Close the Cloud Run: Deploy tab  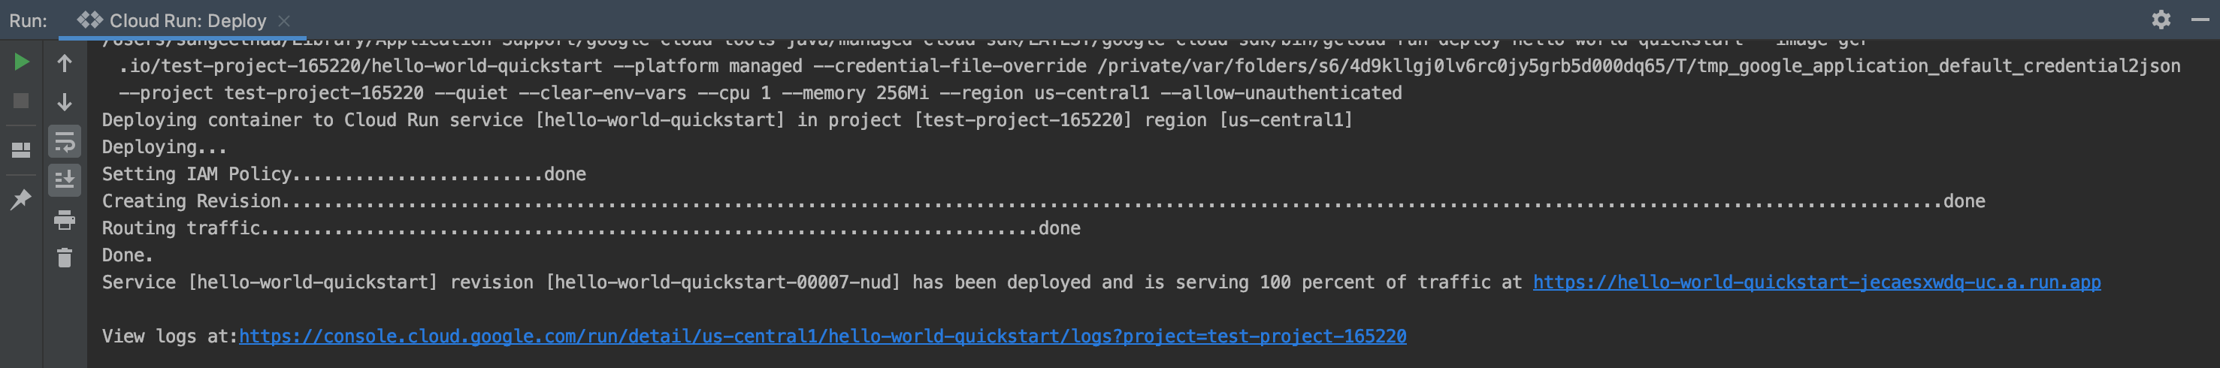284,21
